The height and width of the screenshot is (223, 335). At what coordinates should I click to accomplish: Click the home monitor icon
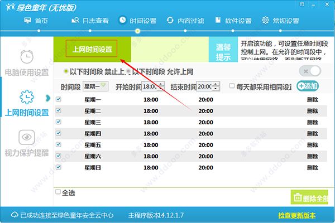27,21
